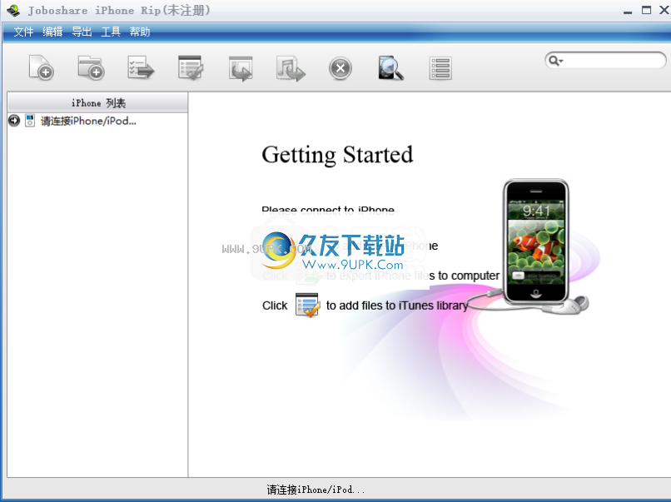The image size is (671, 502).
Task: Click inside the search input field
Action: point(614,61)
